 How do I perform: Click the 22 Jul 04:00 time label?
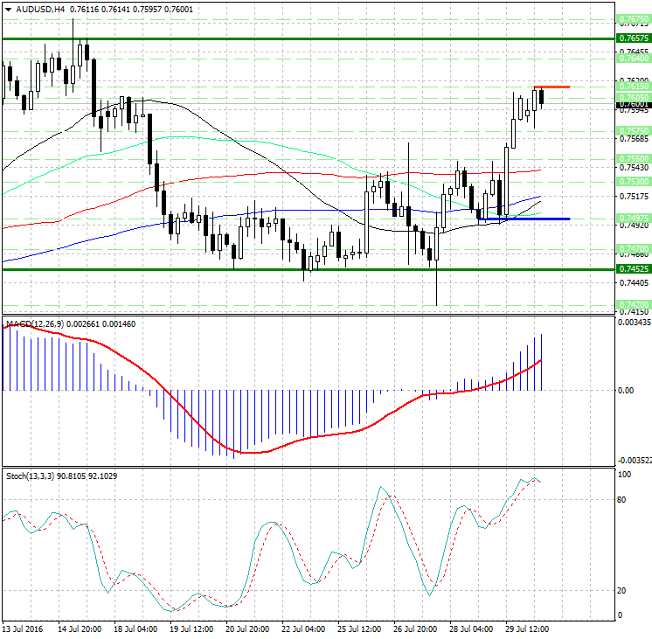point(303,629)
